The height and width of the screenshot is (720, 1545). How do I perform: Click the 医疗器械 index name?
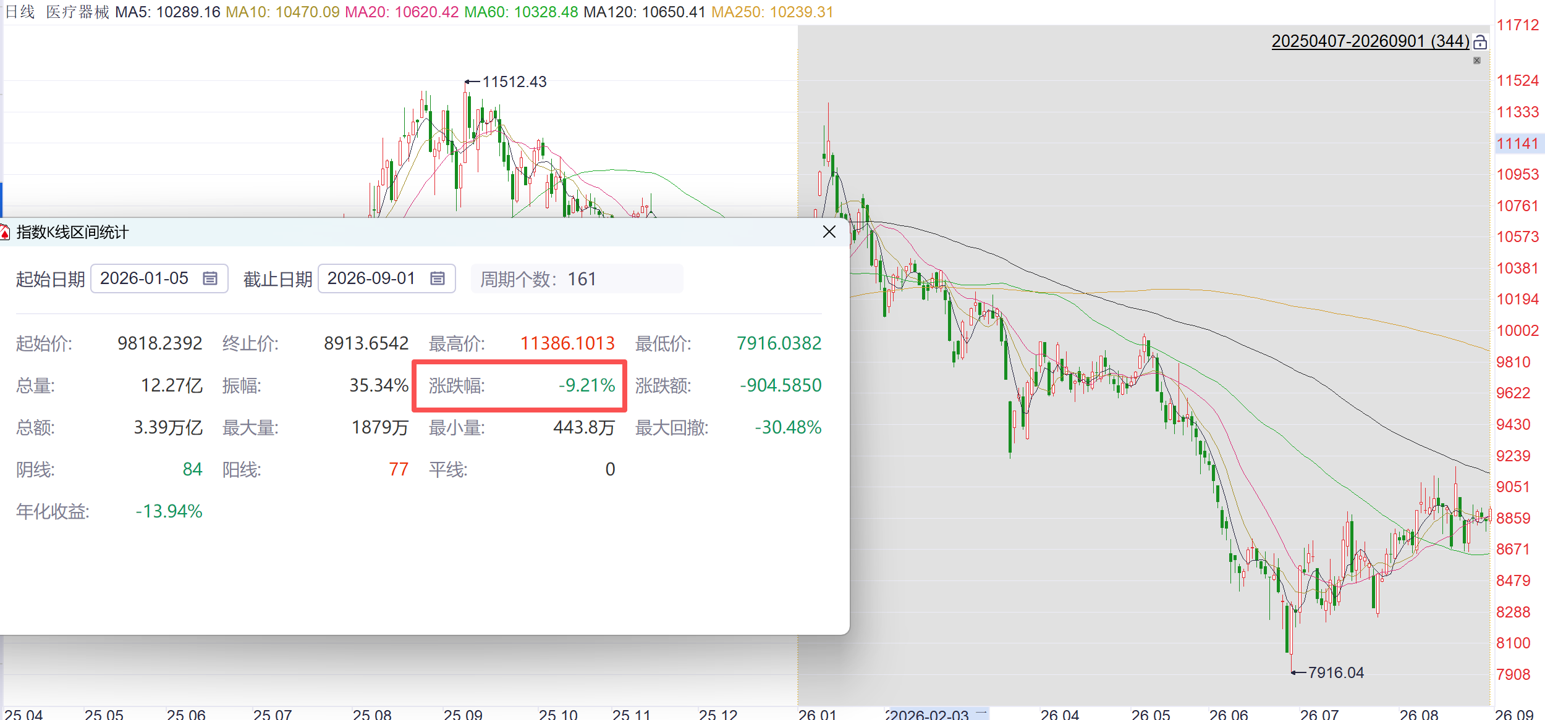click(x=78, y=12)
